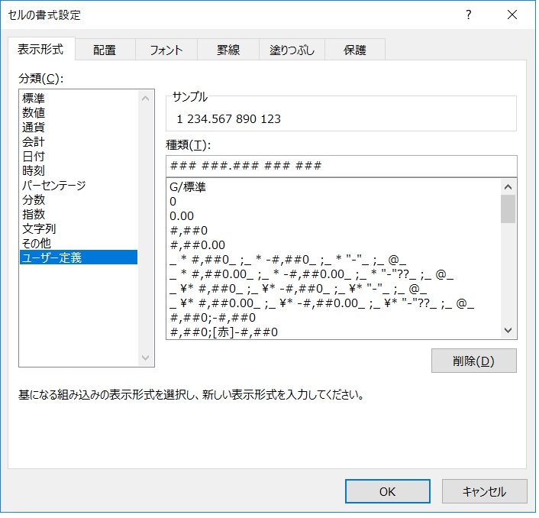Select 指数 category
Viewport: 539px width, 518px height.
coord(79,215)
